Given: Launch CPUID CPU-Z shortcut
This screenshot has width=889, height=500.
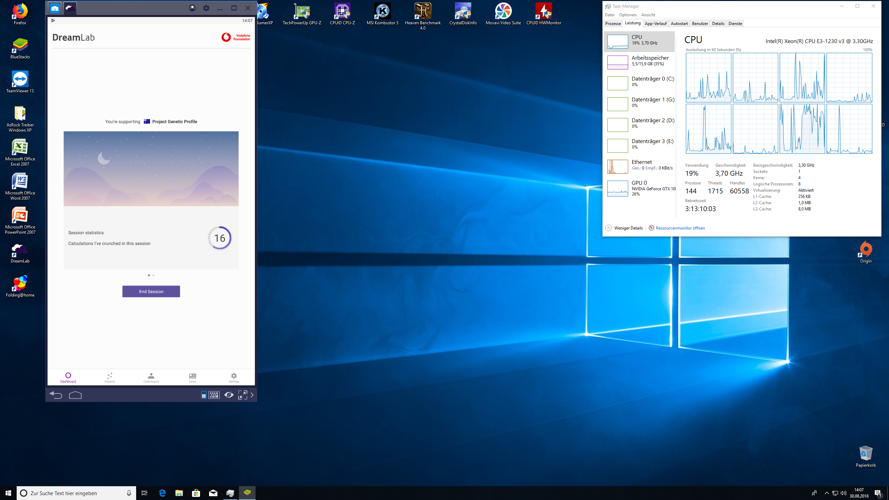Looking at the screenshot, I should [342, 14].
